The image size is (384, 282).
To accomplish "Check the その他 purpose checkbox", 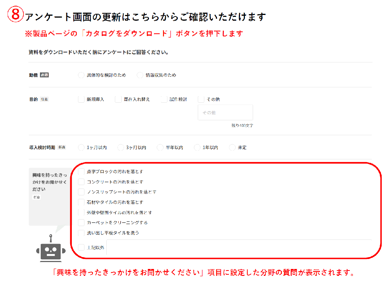I will tap(201, 99).
